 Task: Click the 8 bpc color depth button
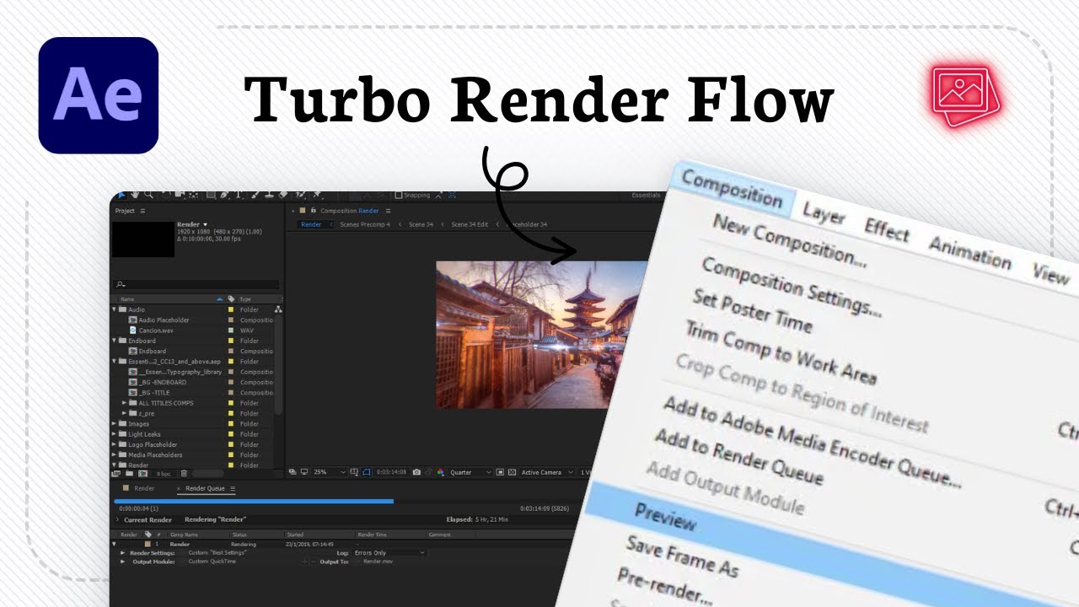(x=163, y=473)
